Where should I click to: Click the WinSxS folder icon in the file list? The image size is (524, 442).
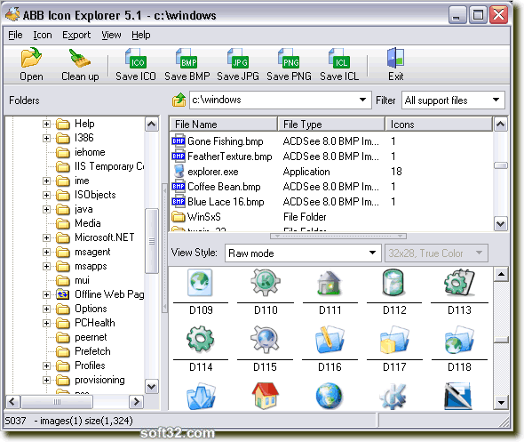tap(179, 217)
